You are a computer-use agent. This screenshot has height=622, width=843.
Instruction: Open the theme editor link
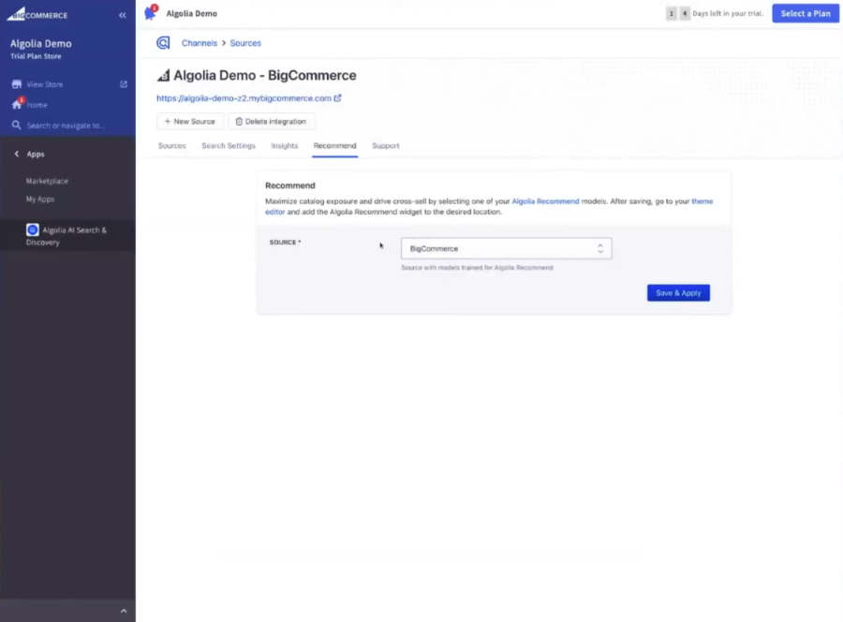coord(702,201)
